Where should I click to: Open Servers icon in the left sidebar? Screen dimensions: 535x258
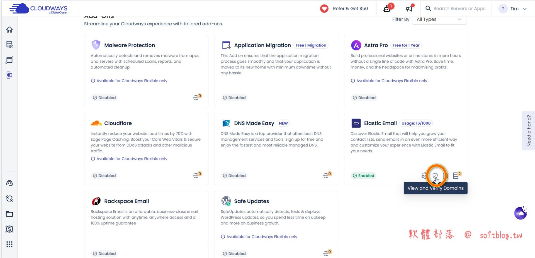point(9,45)
